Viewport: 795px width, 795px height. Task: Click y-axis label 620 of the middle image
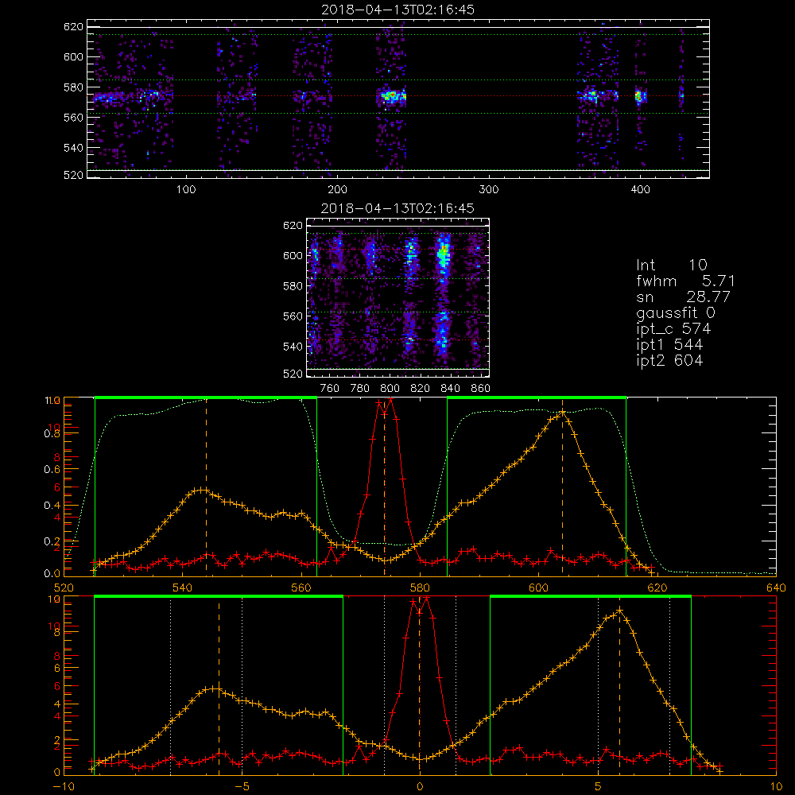pyautogui.click(x=293, y=225)
